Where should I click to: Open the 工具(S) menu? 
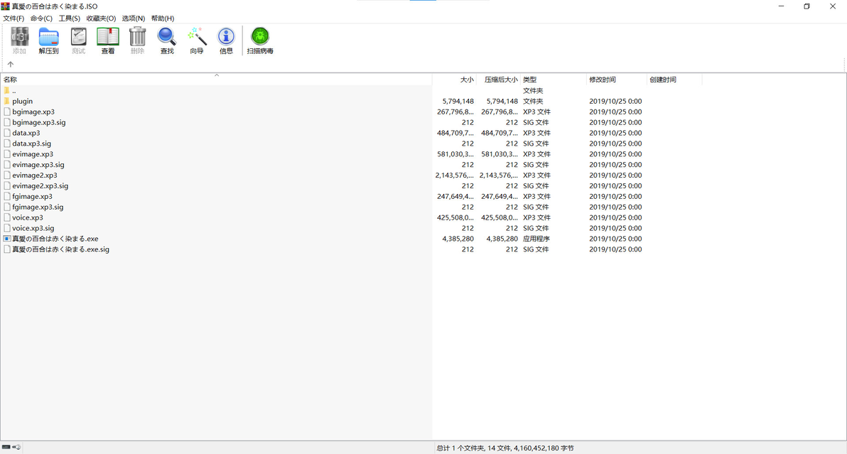pos(69,18)
